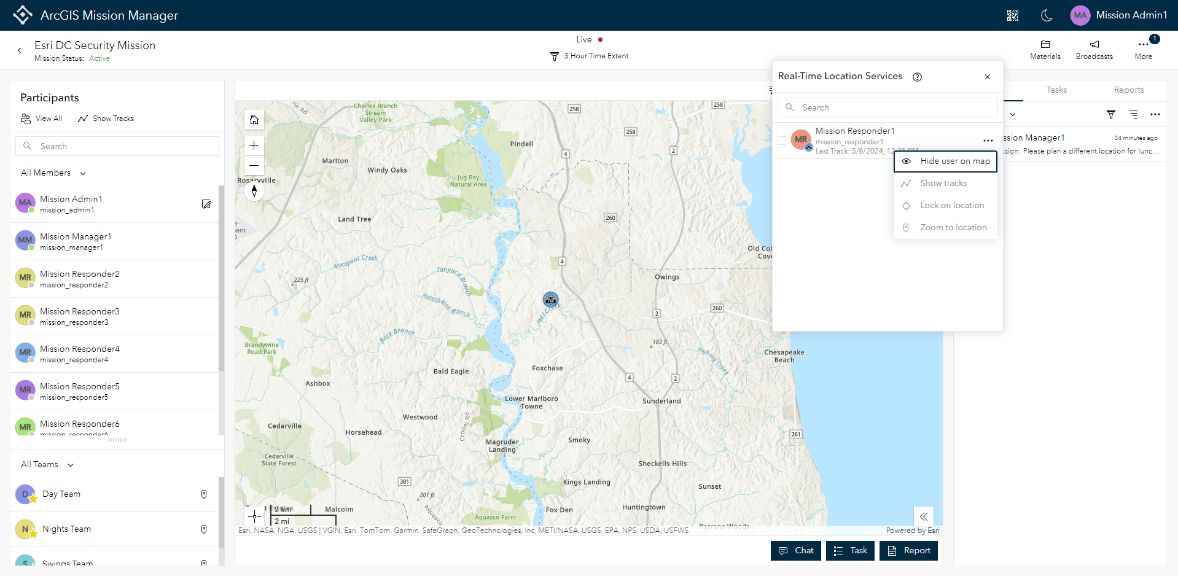Viewport: 1178px width, 576px height.
Task: Focus the Participants search field
Action: point(117,146)
